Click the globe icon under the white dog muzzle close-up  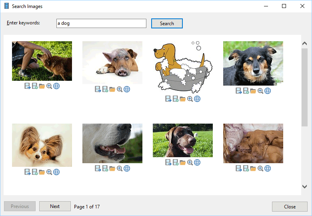pyautogui.click(x=127, y=168)
